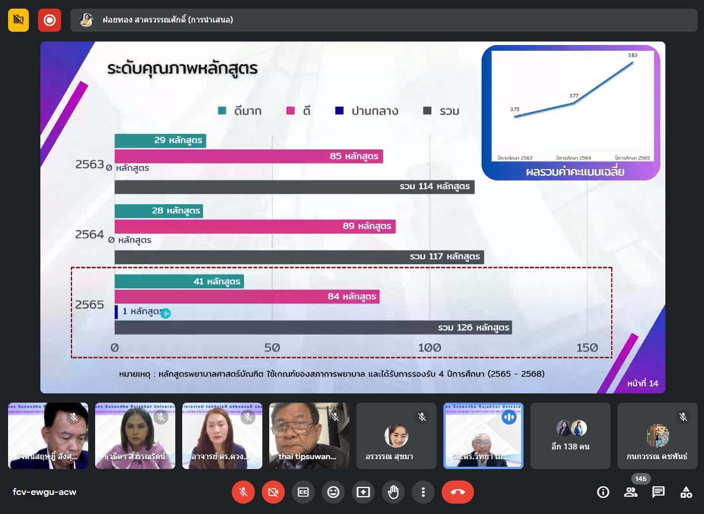Click the yellow top-left corner icon
Image resolution: width=704 pixels, height=514 pixels.
(18, 20)
